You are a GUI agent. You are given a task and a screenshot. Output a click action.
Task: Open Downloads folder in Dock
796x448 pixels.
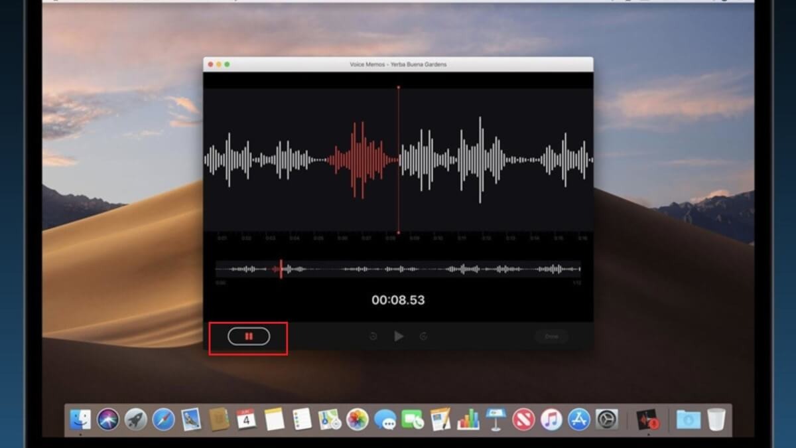pyautogui.click(x=688, y=419)
